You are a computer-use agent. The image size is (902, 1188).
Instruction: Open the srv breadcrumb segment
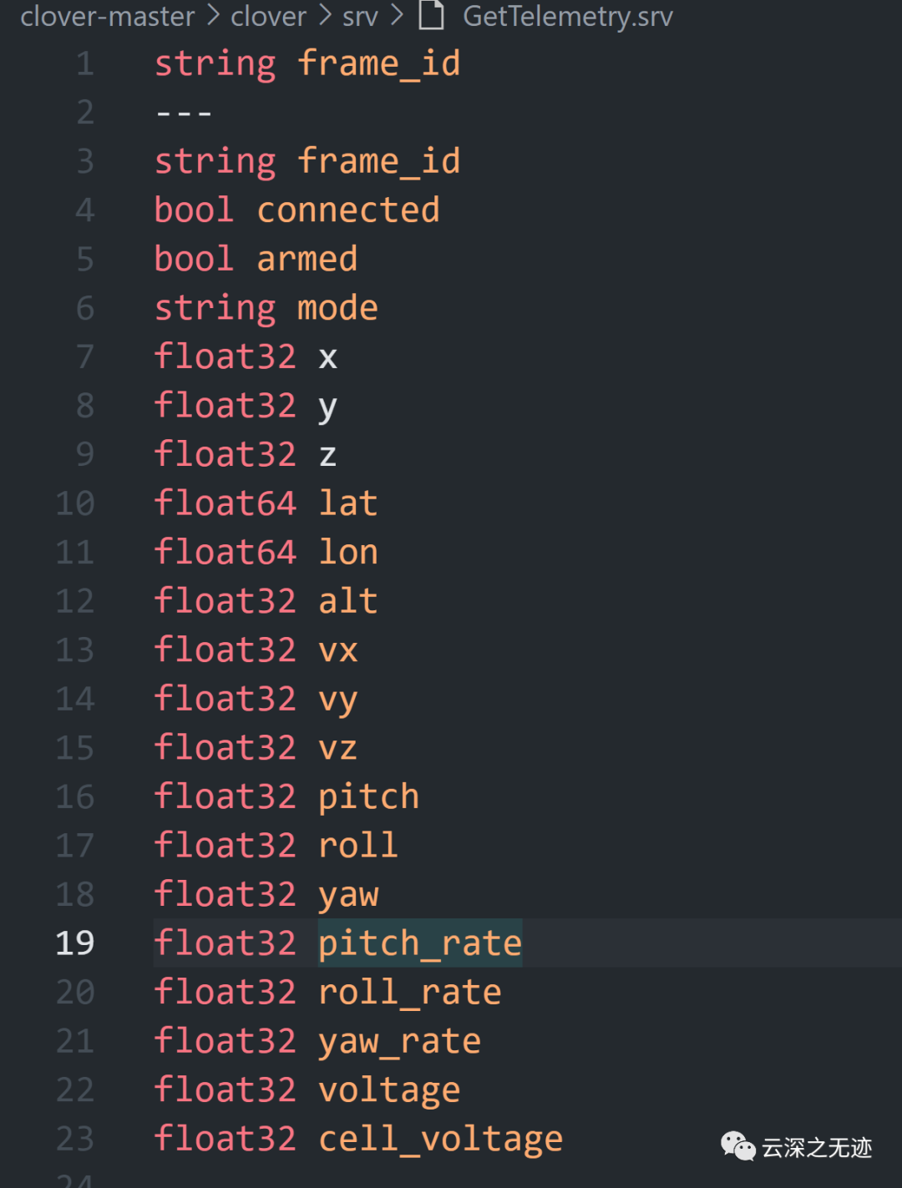tap(360, 16)
